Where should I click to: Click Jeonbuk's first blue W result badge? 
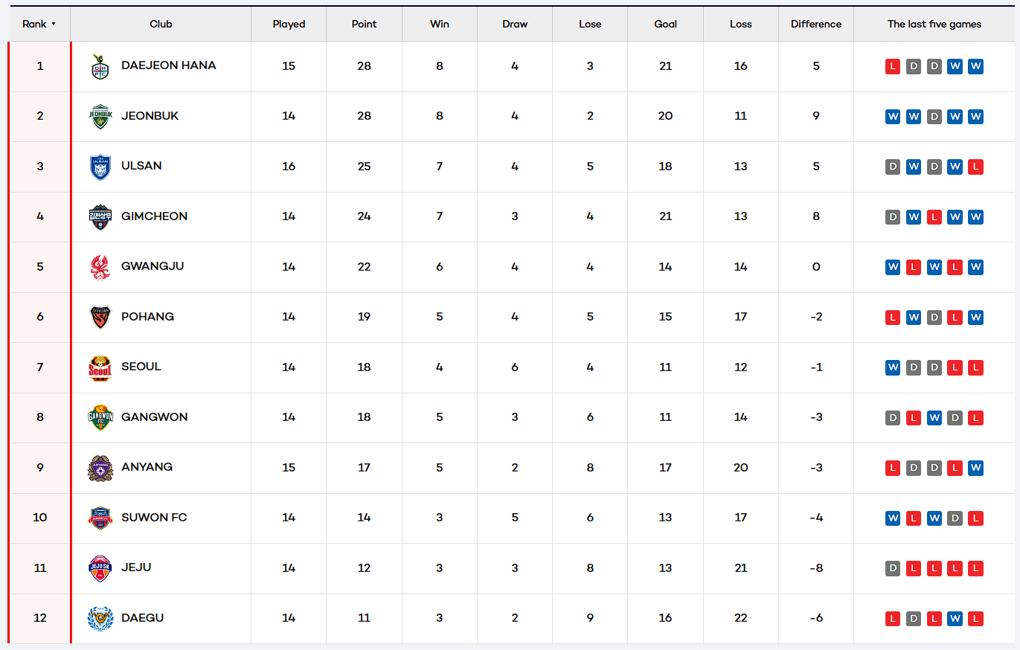point(893,117)
